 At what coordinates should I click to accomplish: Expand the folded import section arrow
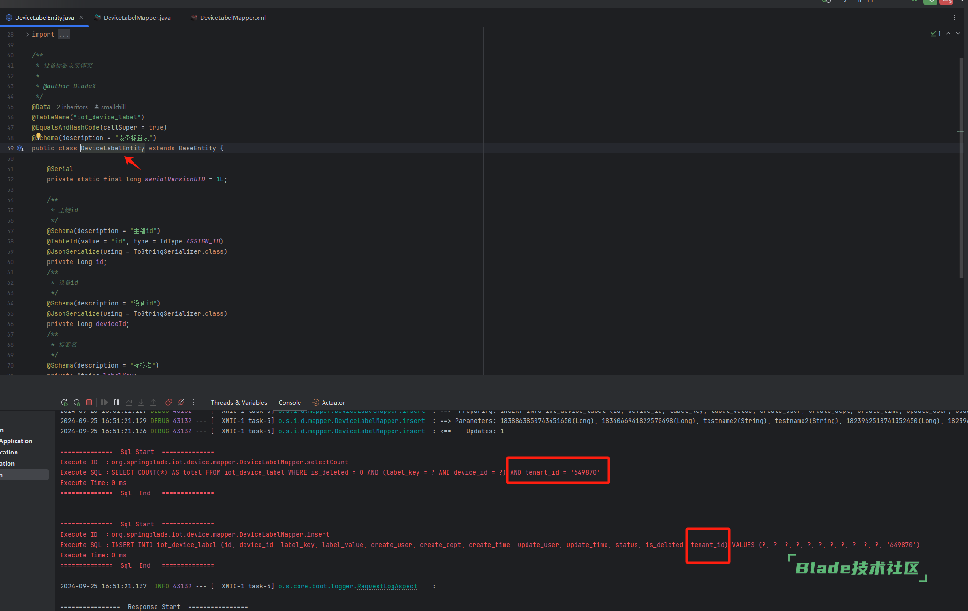pos(27,34)
